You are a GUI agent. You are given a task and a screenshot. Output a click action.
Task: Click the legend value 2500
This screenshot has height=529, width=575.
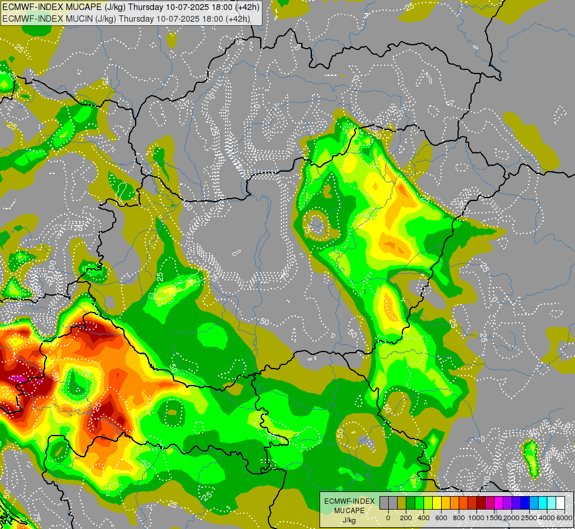click(x=529, y=518)
